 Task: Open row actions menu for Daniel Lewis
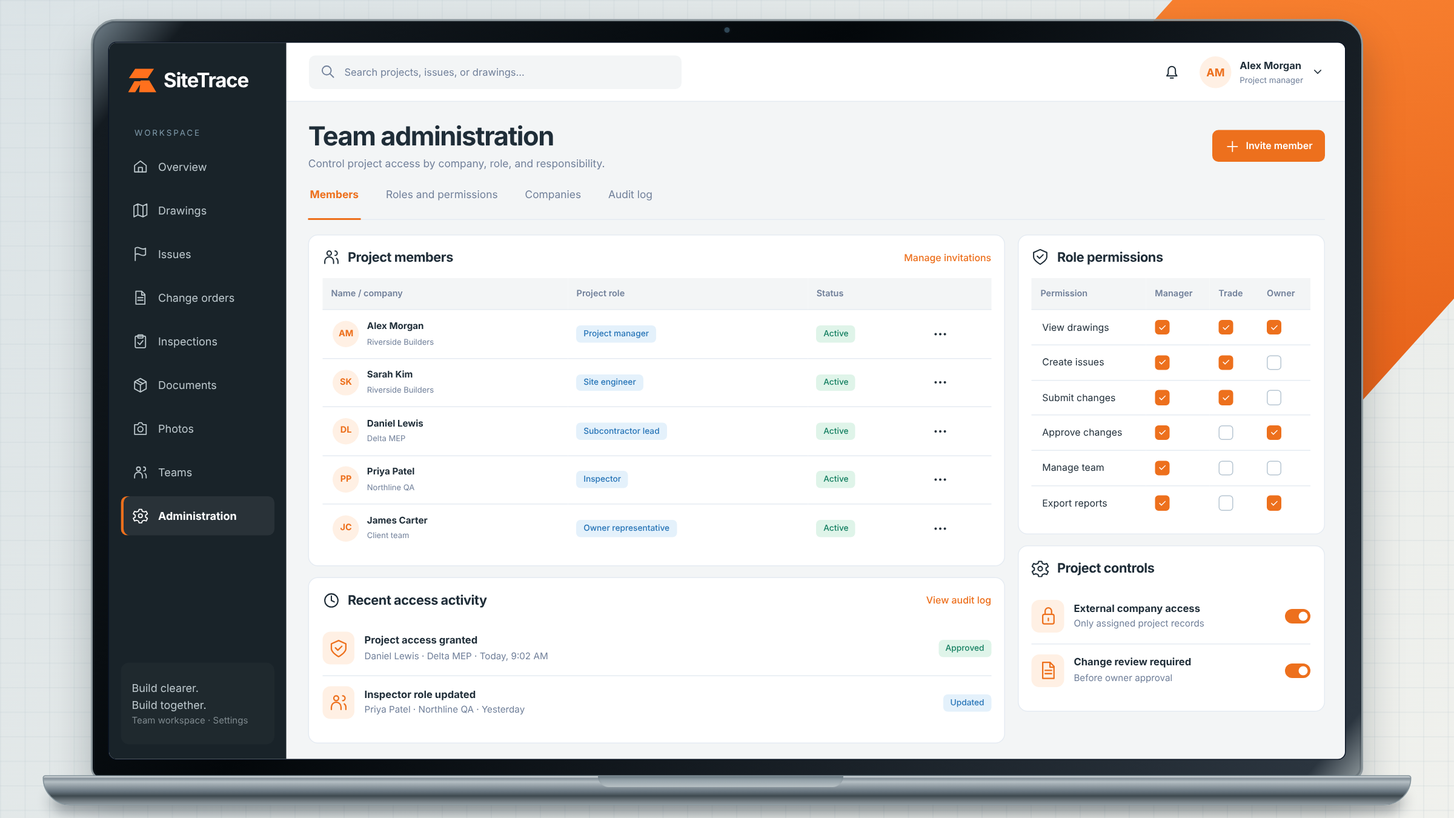[940, 431]
